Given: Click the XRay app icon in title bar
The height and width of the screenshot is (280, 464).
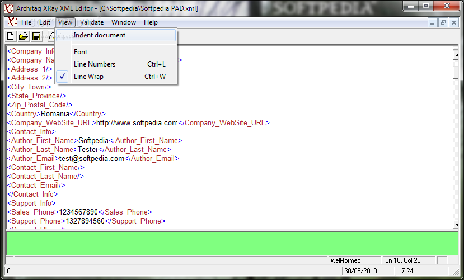Looking at the screenshot, I should click(x=8, y=8).
